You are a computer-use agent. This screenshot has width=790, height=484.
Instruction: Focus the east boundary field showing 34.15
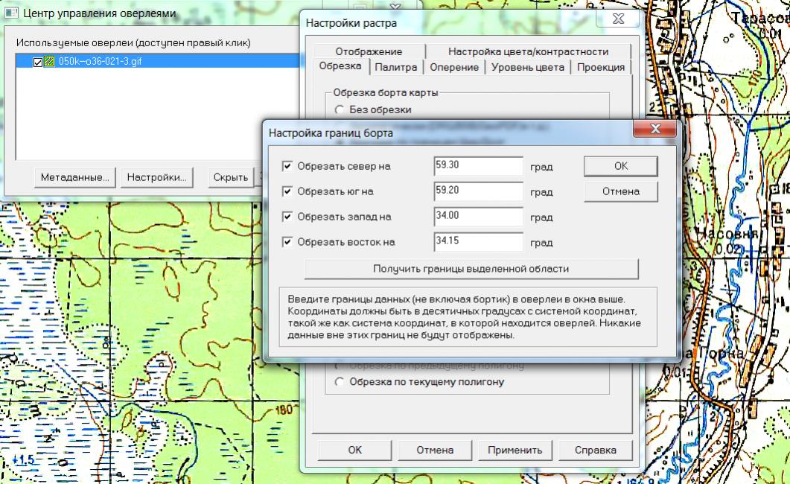coord(478,242)
